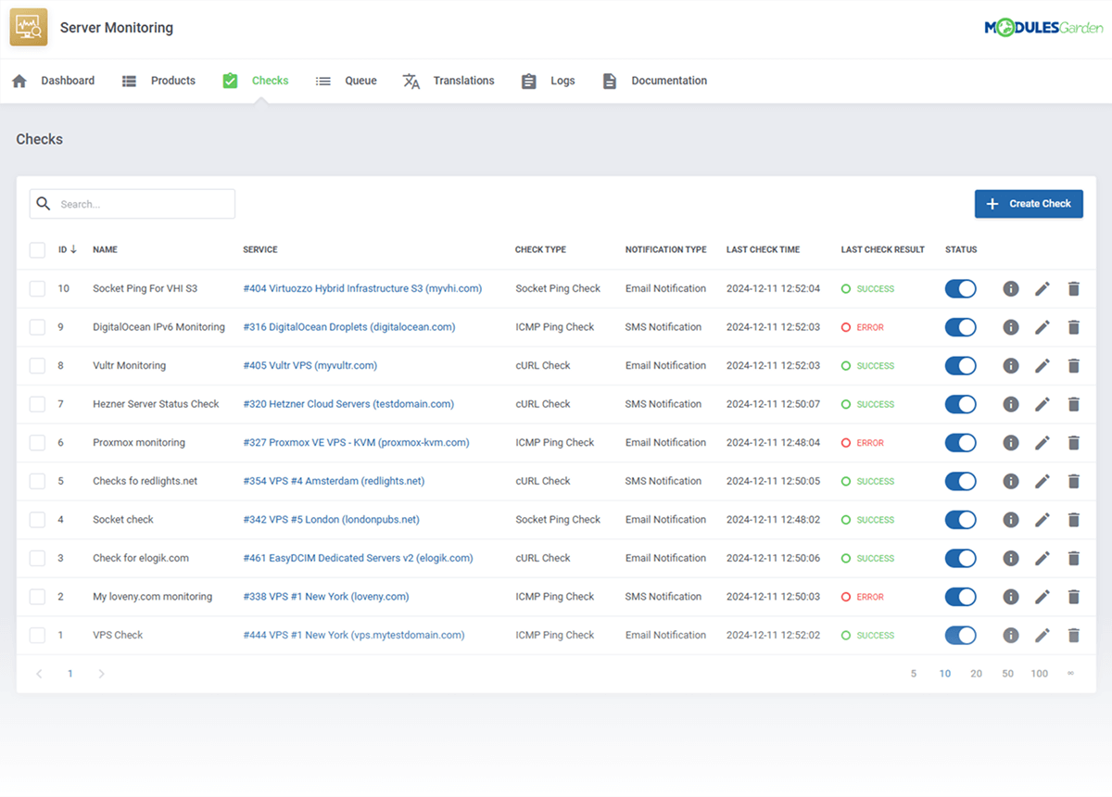
Task: Open the Products tab
Action: click(158, 81)
